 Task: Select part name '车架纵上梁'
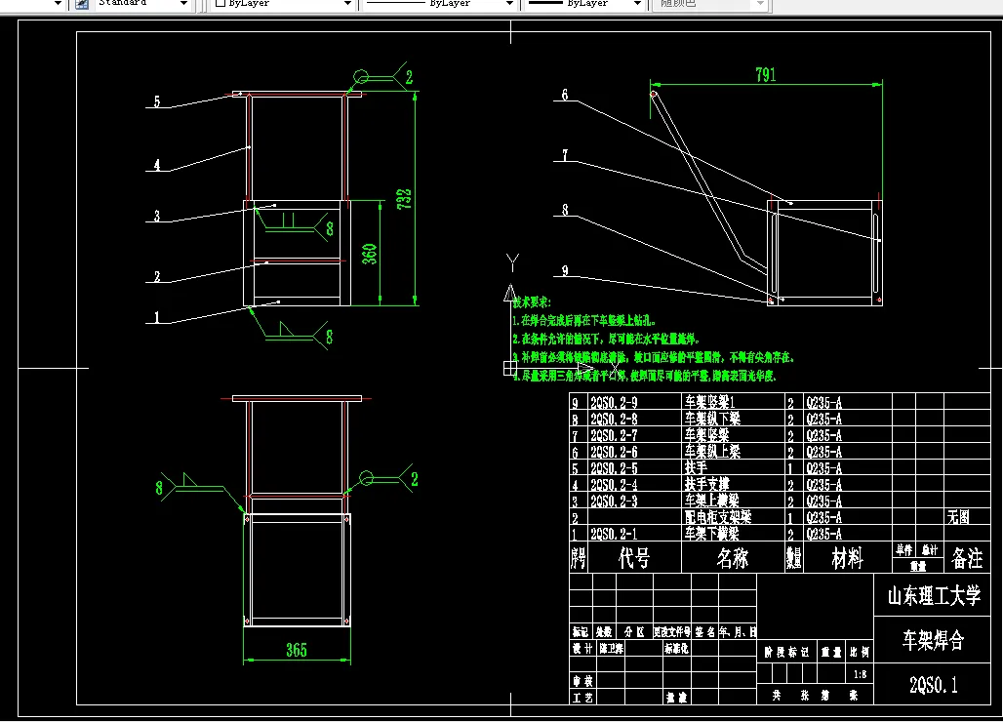click(x=712, y=452)
